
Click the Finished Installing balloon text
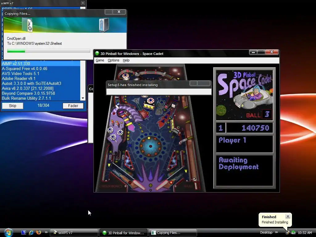tap(275, 222)
